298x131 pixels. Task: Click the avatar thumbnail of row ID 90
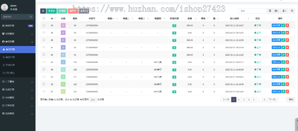[x=63, y=25]
